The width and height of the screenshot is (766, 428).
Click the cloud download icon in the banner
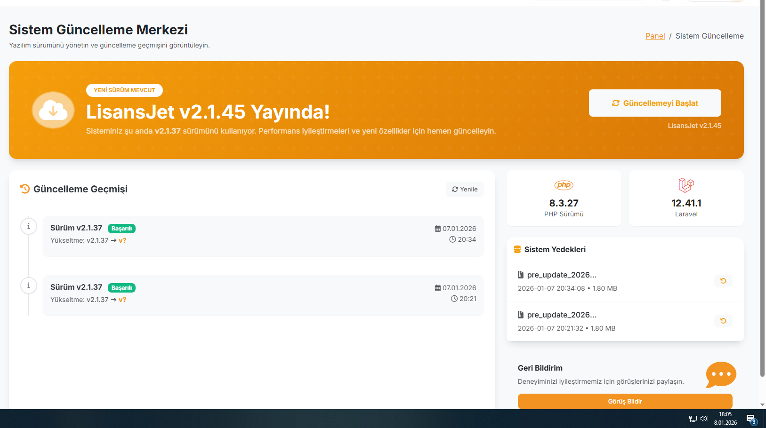tap(53, 110)
